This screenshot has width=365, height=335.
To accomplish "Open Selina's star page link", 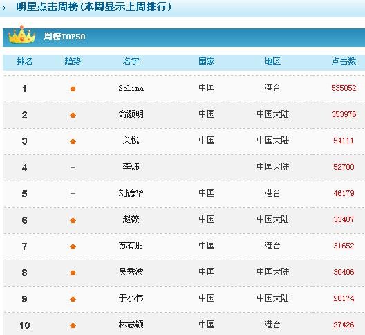I will pyautogui.click(x=131, y=88).
